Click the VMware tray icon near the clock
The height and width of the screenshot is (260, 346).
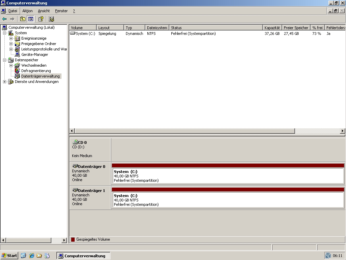point(328,255)
